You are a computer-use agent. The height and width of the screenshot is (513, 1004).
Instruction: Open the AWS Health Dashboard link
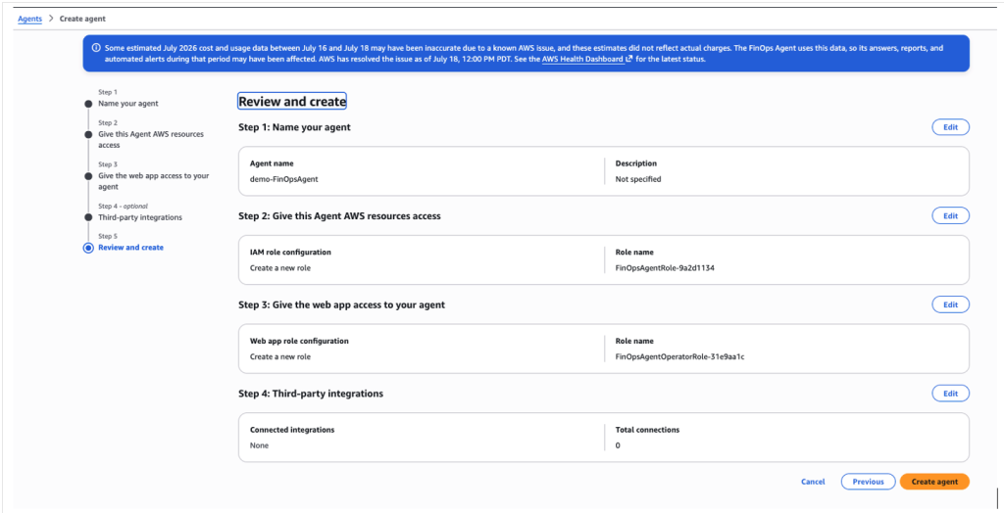point(587,59)
